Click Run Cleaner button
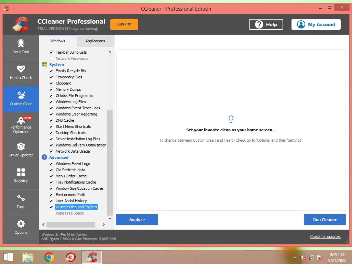352x264 pixels. coord(325,220)
